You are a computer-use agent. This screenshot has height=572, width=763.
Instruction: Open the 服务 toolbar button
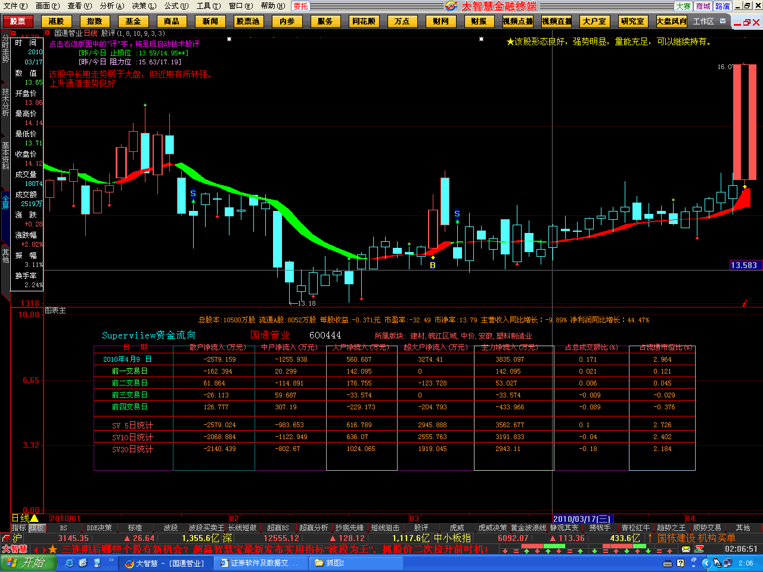[x=325, y=21]
